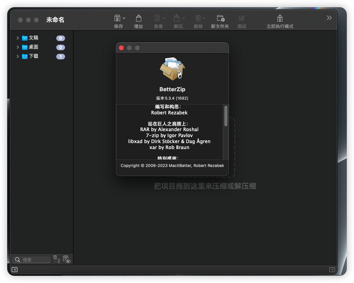Image resolution: width=354 pixels, height=283 pixels.
Task: Close the BetterZip About dialog
Action: [x=121, y=48]
